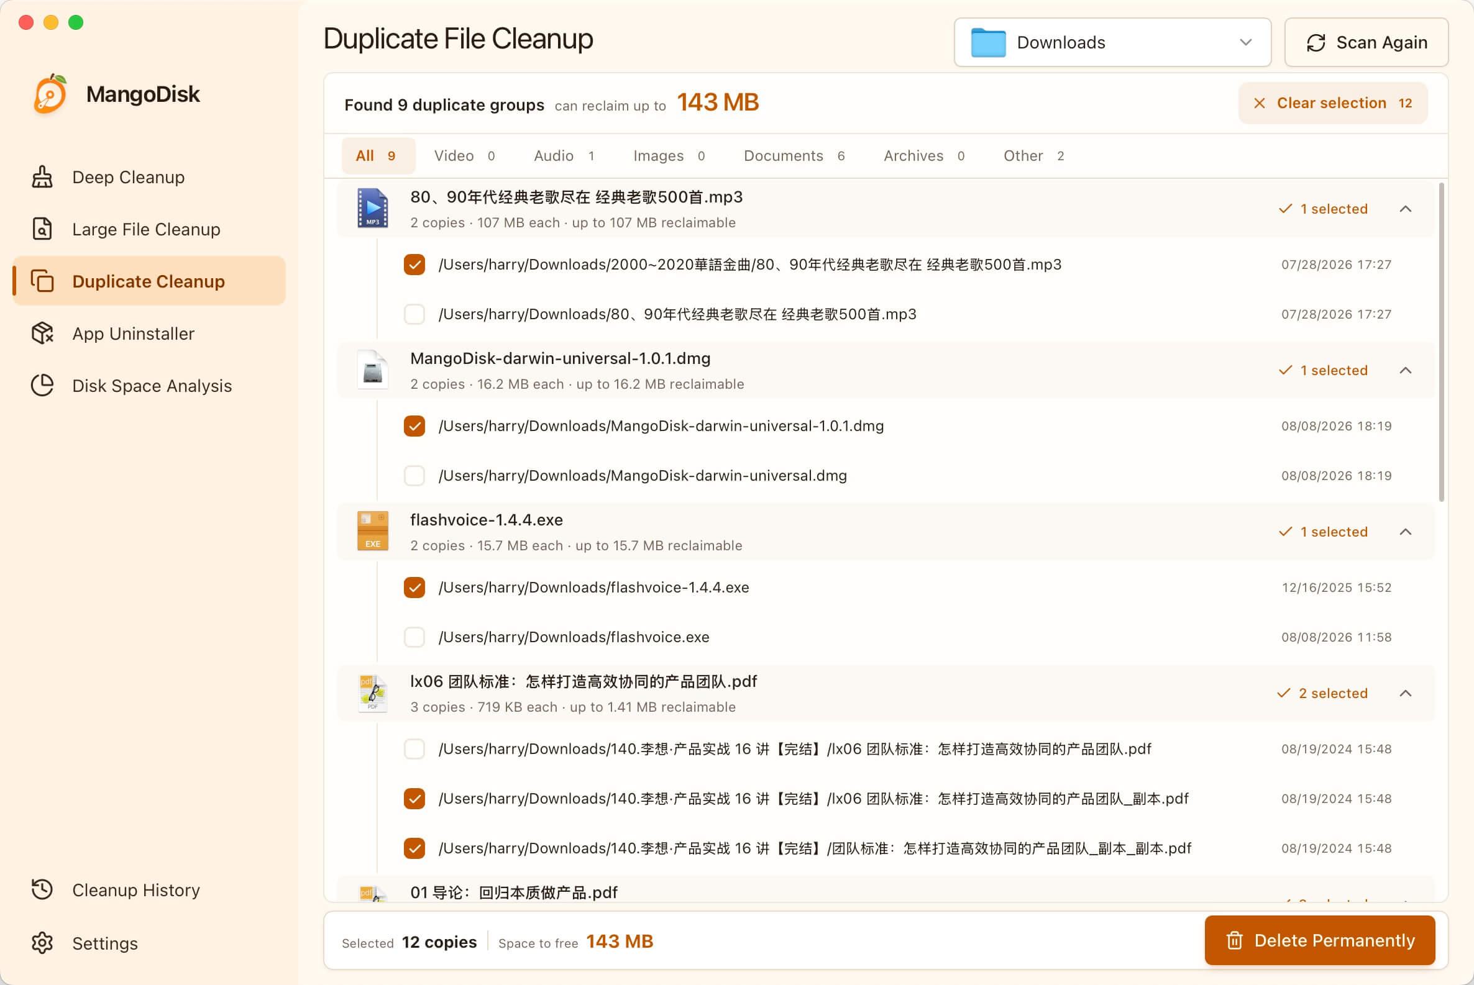
Task: Click the Duplicate Cleanup copy icon
Action: click(42, 281)
